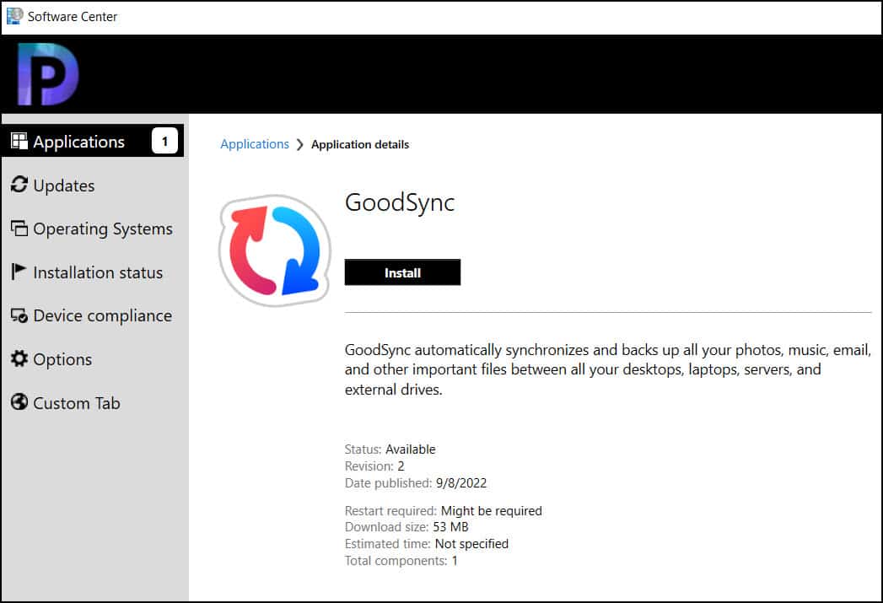Install the GoodSync application
Viewport: 883px width, 603px height.
coord(402,272)
